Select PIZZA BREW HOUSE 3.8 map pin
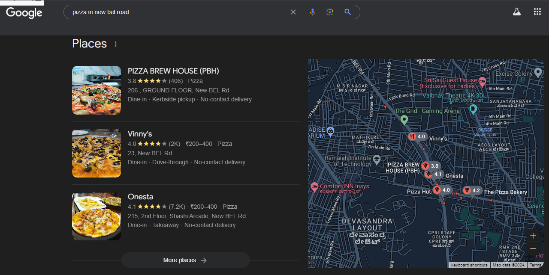549x275 pixels. [x=431, y=166]
